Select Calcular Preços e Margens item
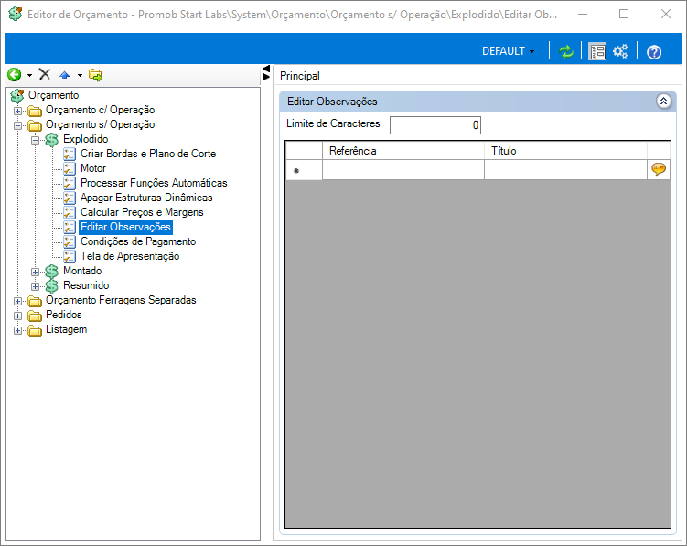 point(142,212)
